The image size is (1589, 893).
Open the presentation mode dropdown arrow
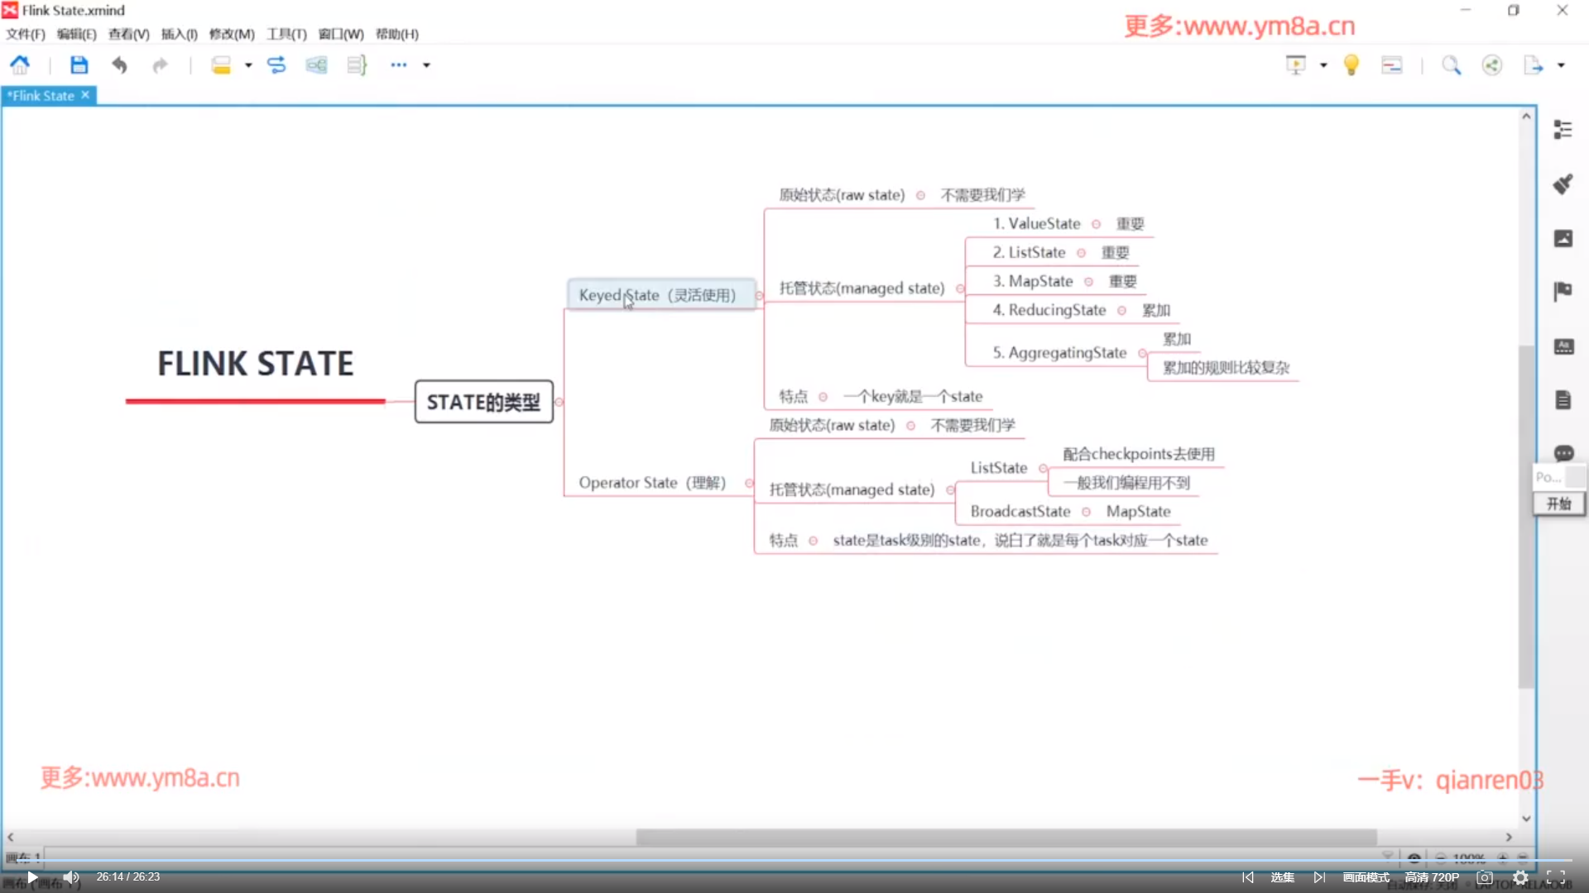[x=1323, y=64]
